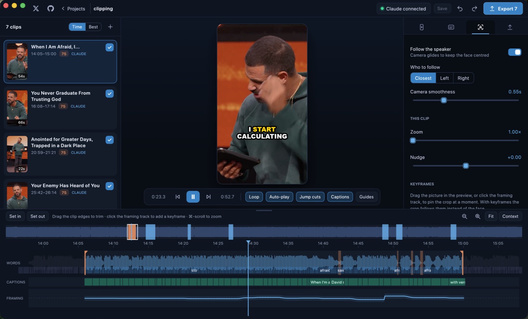Uncheck "You Never Graduate From Trusting God" checkbox
The image size is (528, 319).
(x=109, y=94)
